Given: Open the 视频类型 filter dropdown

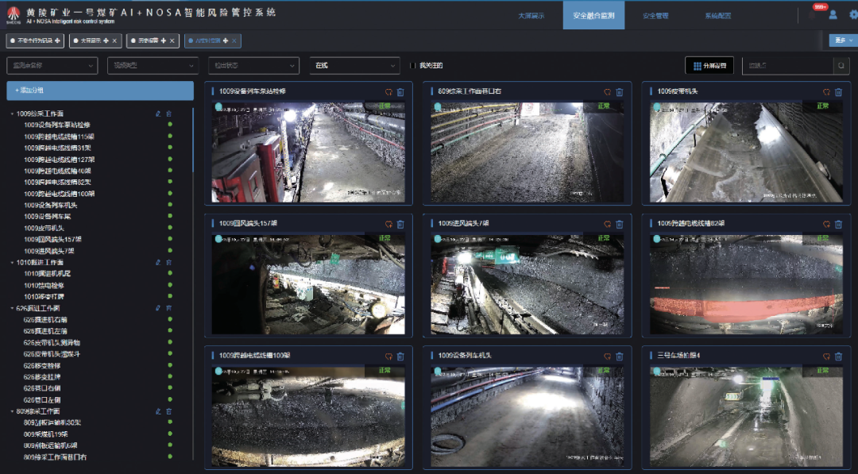Looking at the screenshot, I should pos(153,66).
